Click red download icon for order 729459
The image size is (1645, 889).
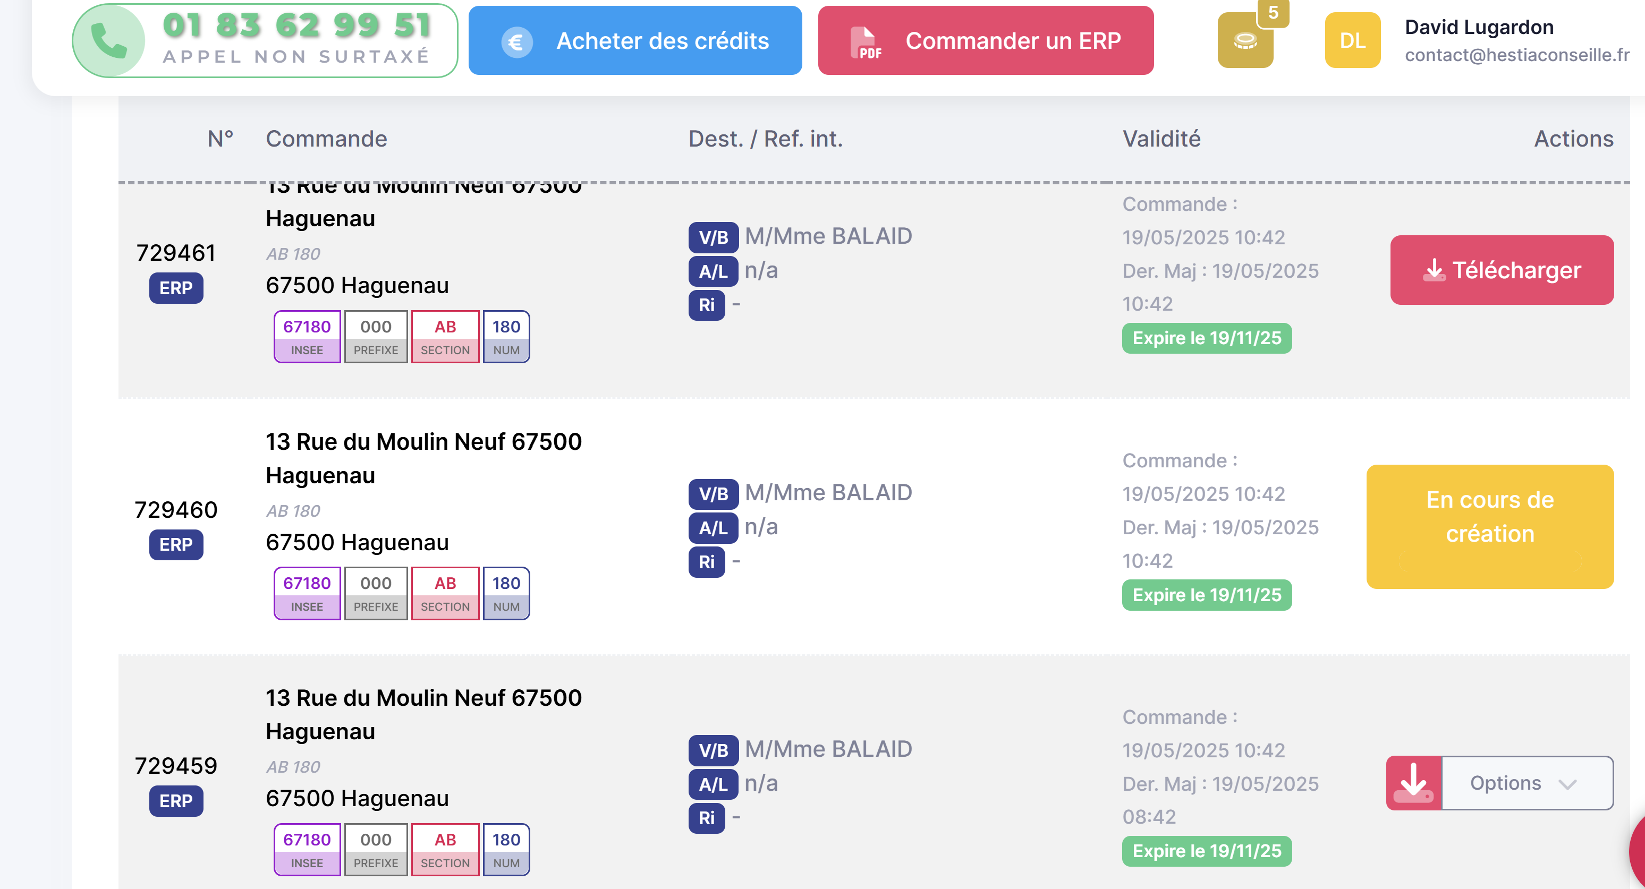coord(1413,783)
